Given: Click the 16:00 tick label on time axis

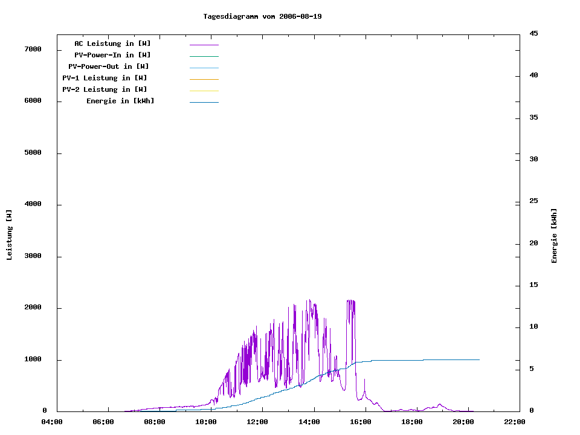Looking at the screenshot, I should tap(361, 422).
